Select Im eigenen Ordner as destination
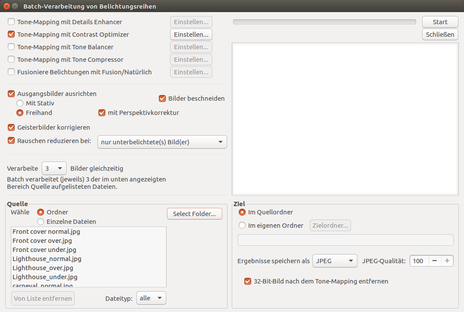The width and height of the screenshot is (464, 312). tap(242, 226)
